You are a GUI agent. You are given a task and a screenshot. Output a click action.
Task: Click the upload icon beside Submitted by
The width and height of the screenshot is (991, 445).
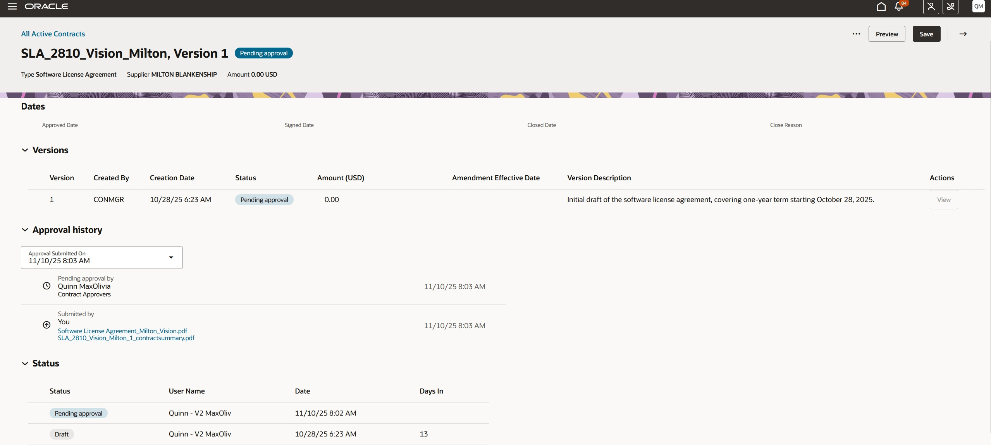click(x=46, y=325)
